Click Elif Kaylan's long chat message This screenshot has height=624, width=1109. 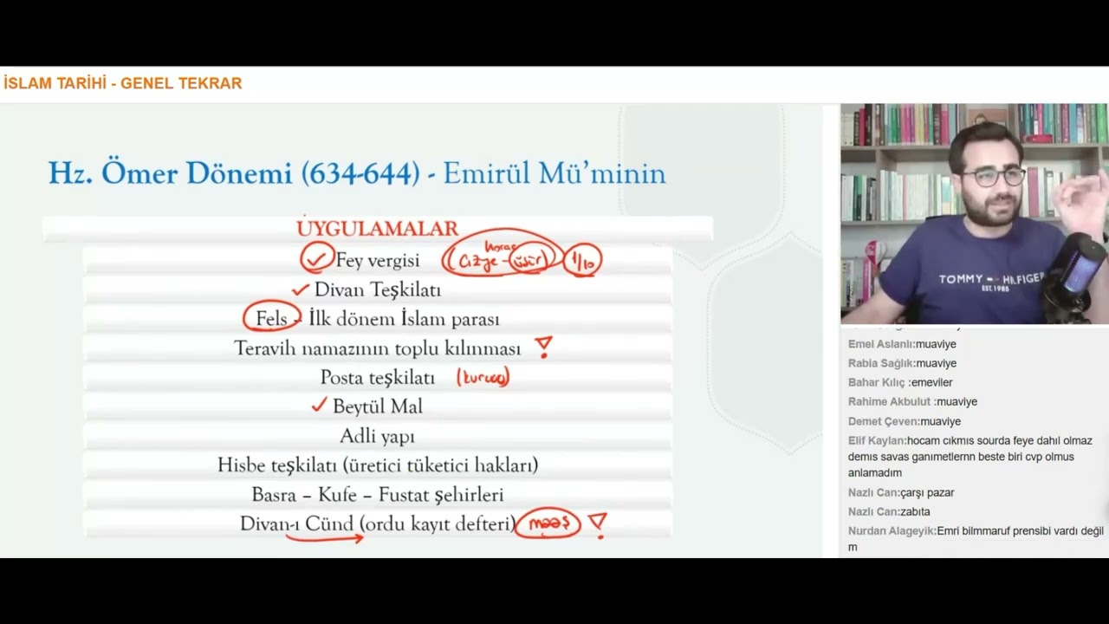click(x=970, y=457)
